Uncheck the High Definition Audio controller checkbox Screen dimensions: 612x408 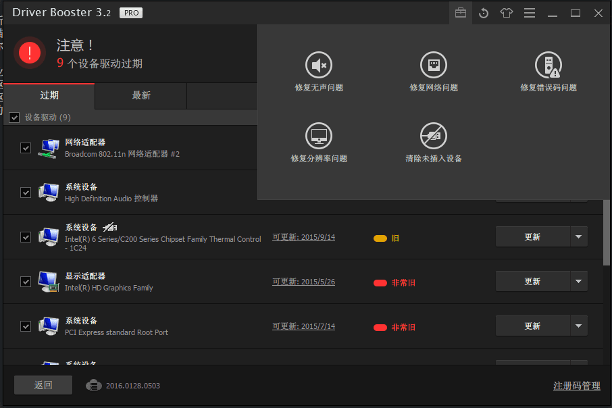26,193
